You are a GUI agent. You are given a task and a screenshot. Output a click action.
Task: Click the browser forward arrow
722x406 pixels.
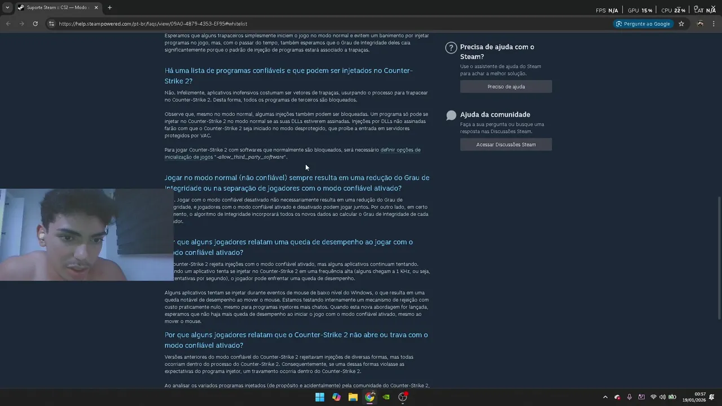pyautogui.click(x=21, y=24)
